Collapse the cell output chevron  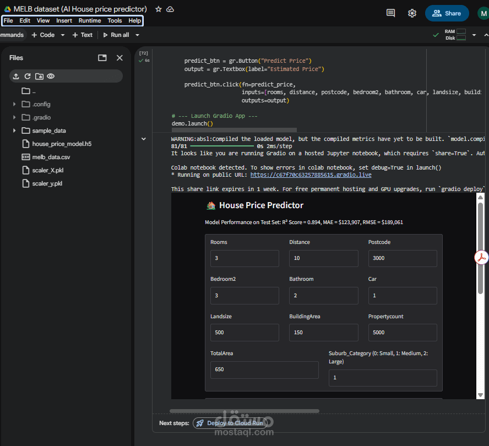click(144, 139)
